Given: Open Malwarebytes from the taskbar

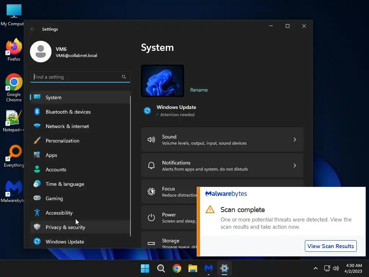Looking at the screenshot, I should coord(209,268).
